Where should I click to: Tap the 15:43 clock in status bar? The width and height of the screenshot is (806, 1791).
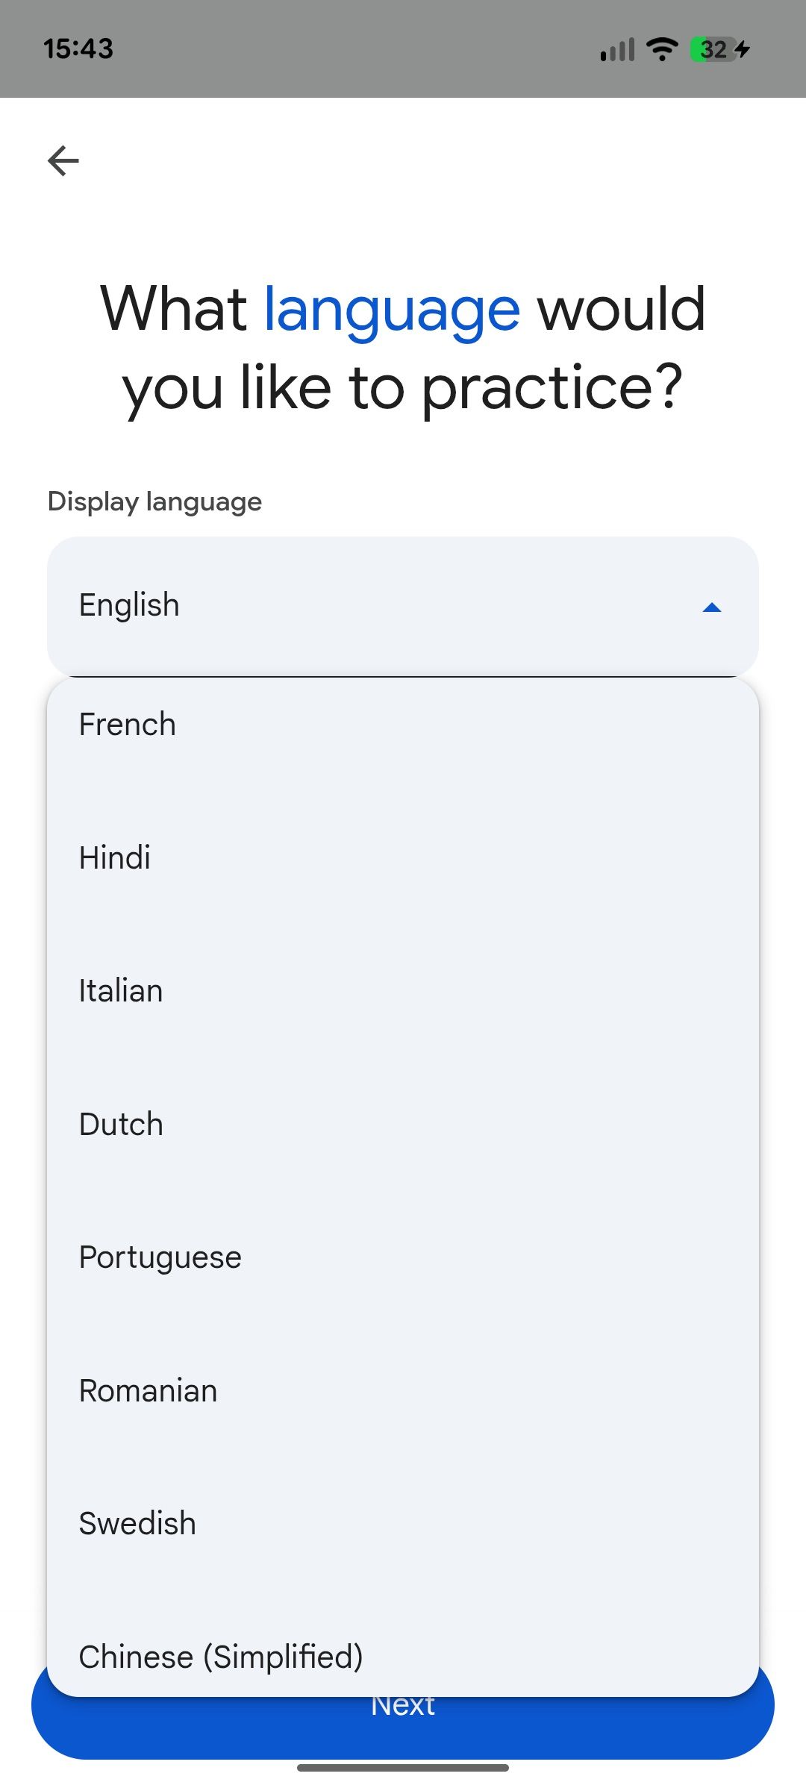[78, 49]
